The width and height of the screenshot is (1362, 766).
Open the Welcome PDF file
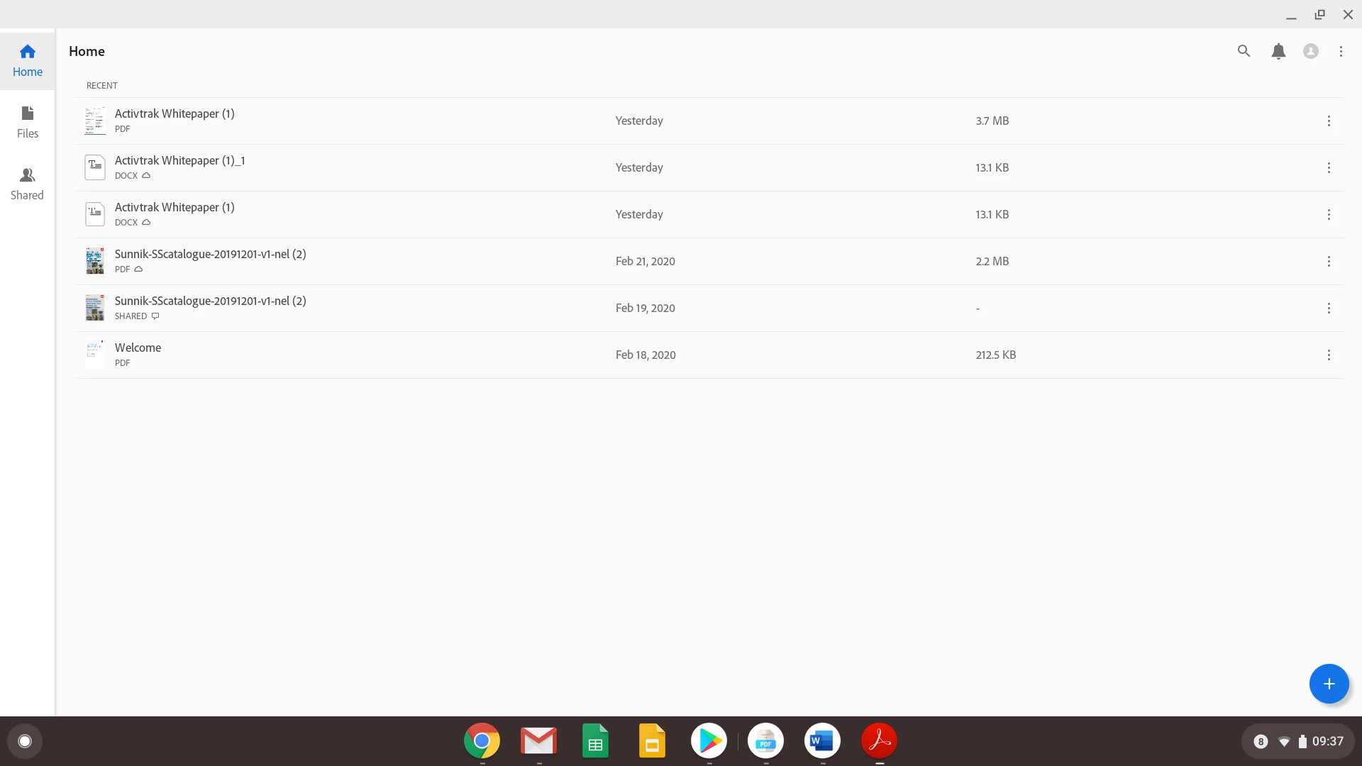[x=138, y=348]
